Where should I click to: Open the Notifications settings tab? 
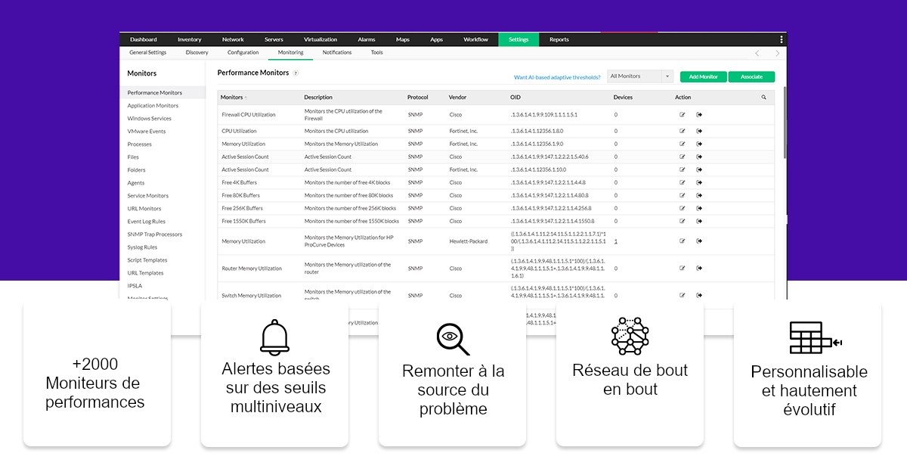point(336,52)
